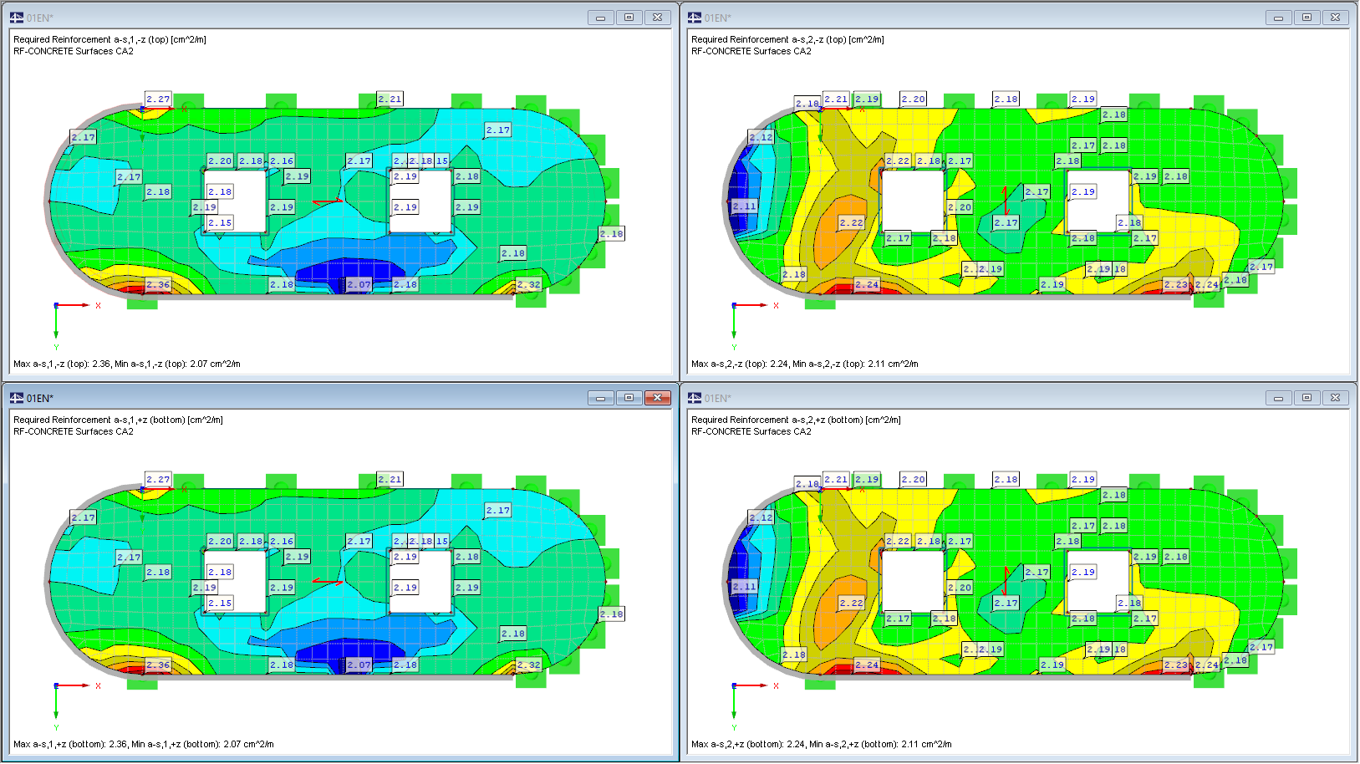
Task: Maximize the a-s,1,+z (bottom) reinforcement window
Action: point(629,398)
